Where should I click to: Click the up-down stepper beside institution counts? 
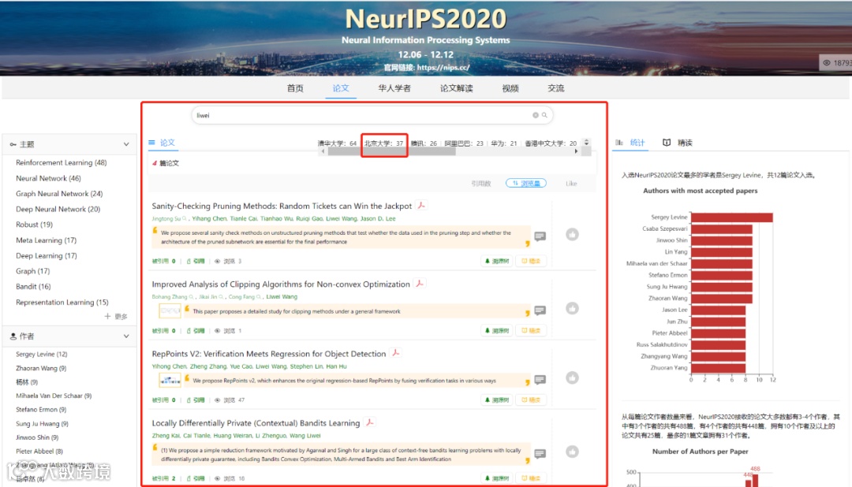tap(586, 143)
